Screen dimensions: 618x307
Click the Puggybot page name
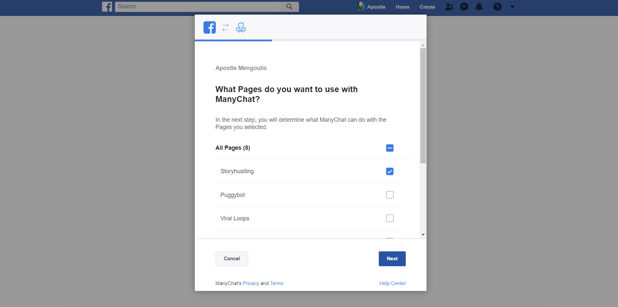click(233, 195)
